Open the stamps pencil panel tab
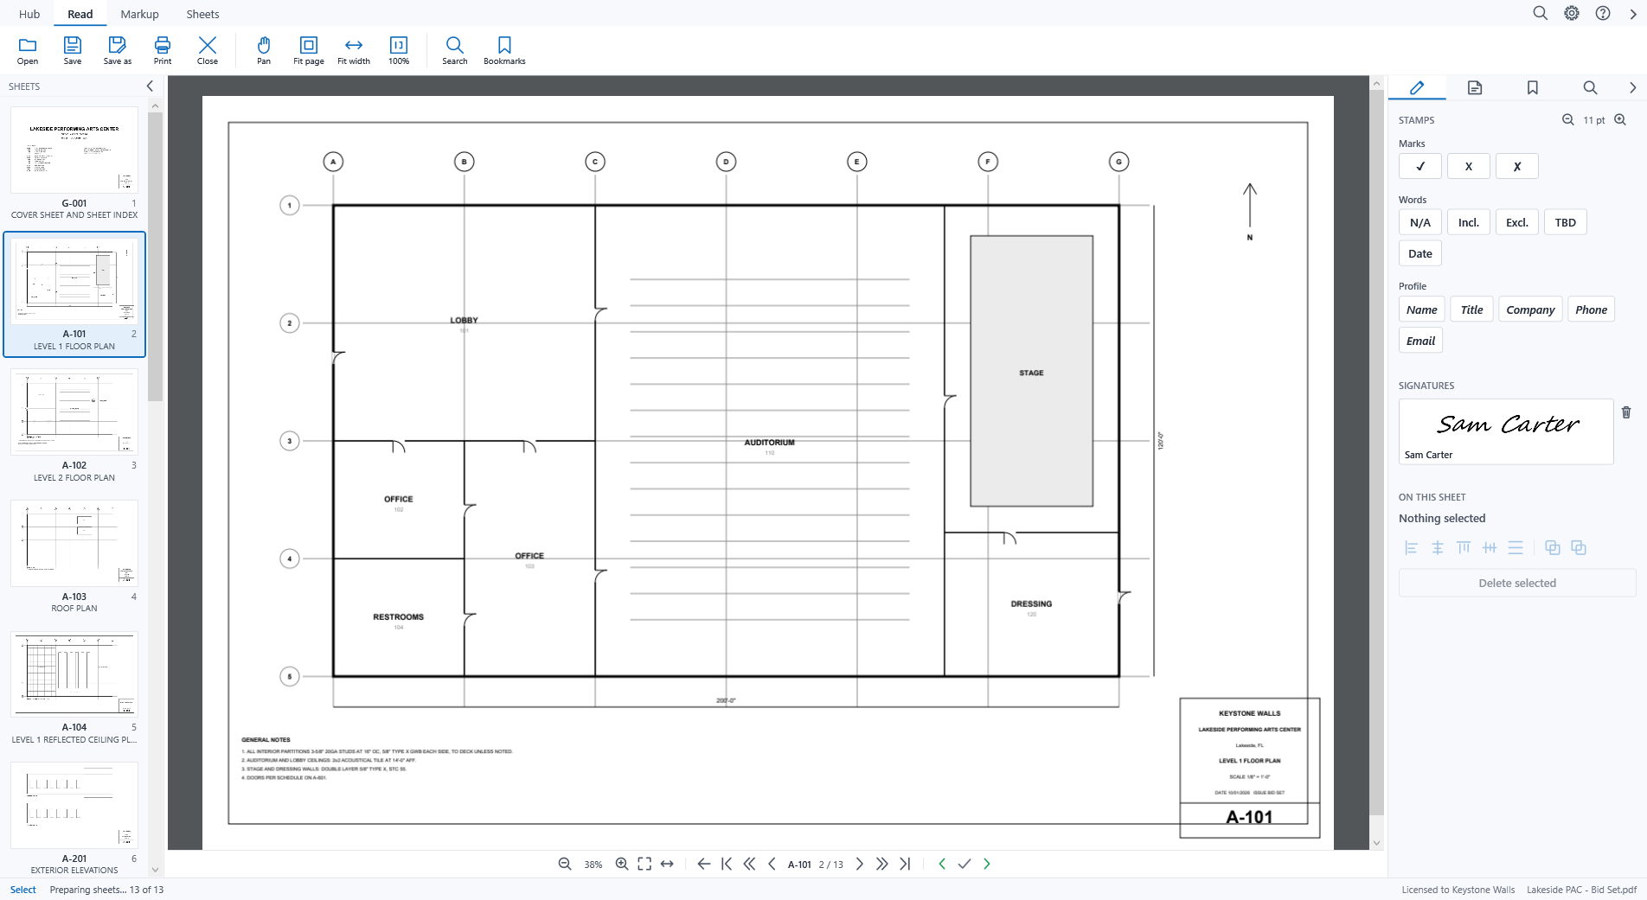 (1417, 87)
